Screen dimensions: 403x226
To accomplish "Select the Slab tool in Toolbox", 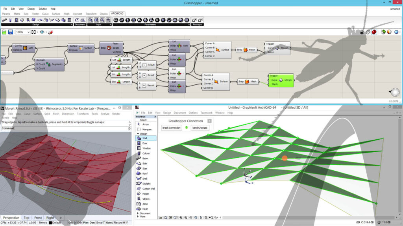I will coord(146,164).
